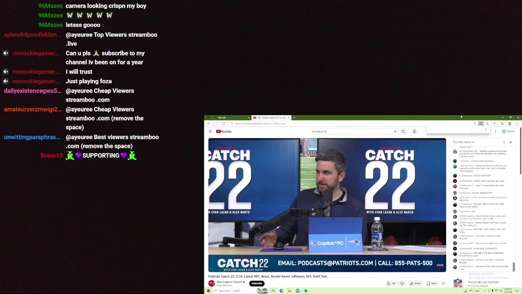
Task: Click the amateurverzmwqp2 chat username
Action: 33,109
